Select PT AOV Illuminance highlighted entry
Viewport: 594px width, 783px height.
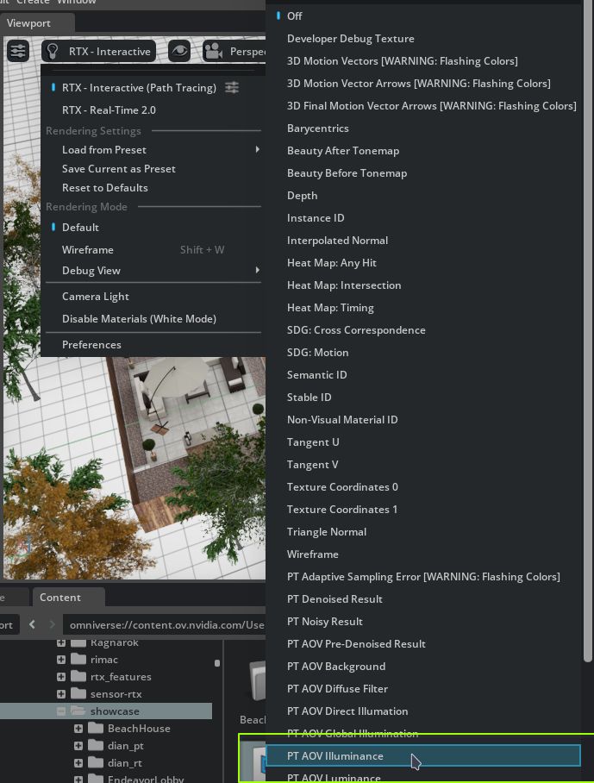[423, 756]
